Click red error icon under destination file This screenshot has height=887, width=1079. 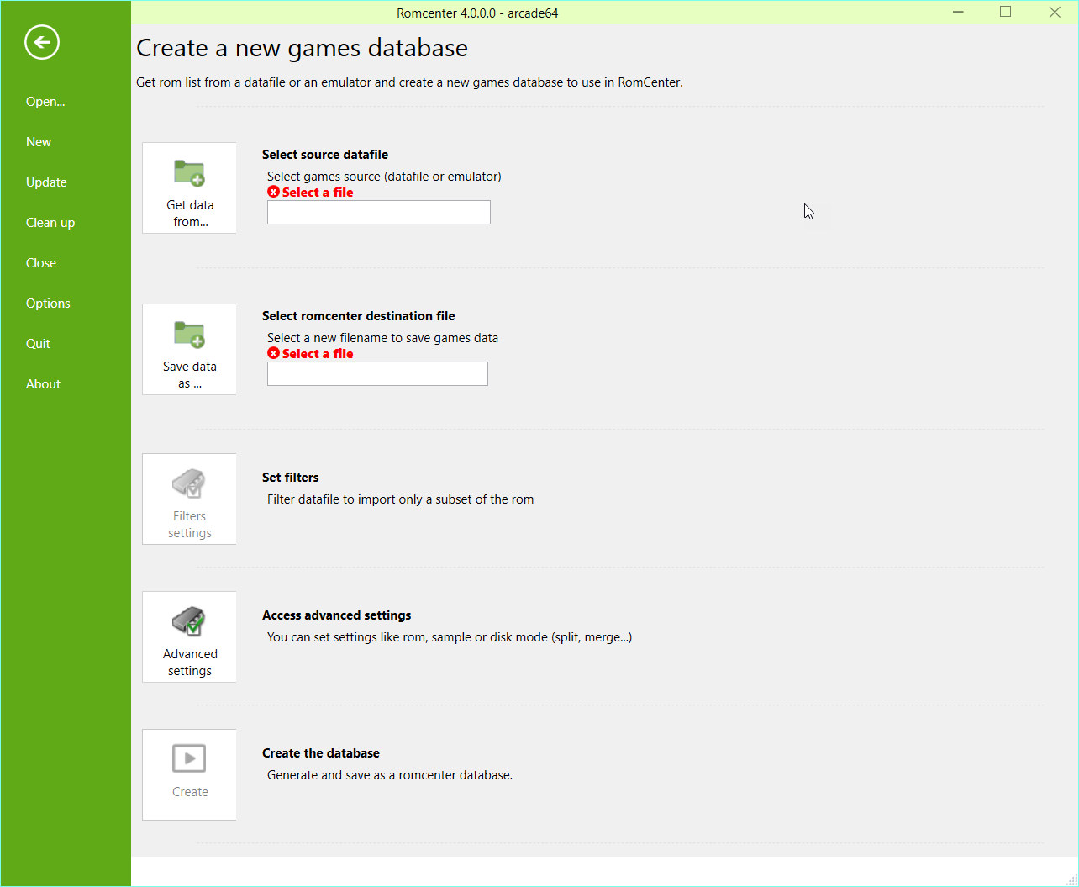point(273,353)
